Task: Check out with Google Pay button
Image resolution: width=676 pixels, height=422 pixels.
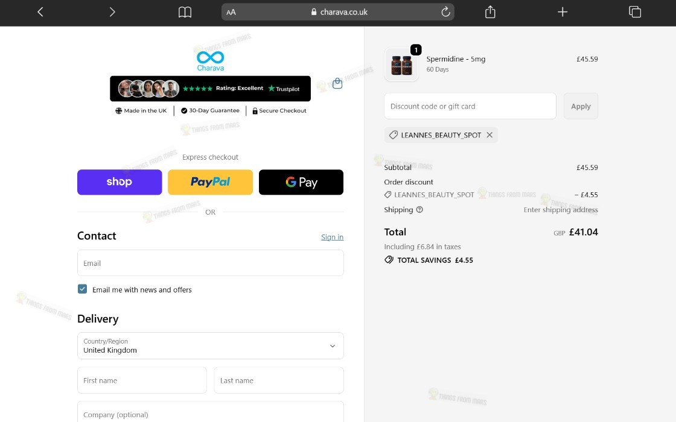Action: point(301,182)
